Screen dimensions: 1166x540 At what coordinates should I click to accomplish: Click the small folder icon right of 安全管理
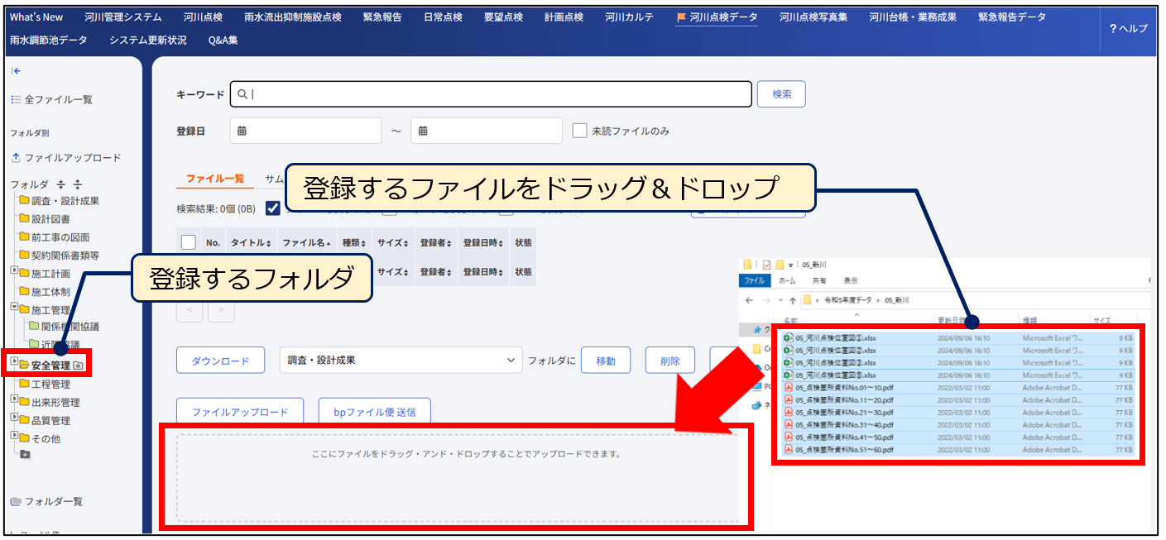coord(79,366)
